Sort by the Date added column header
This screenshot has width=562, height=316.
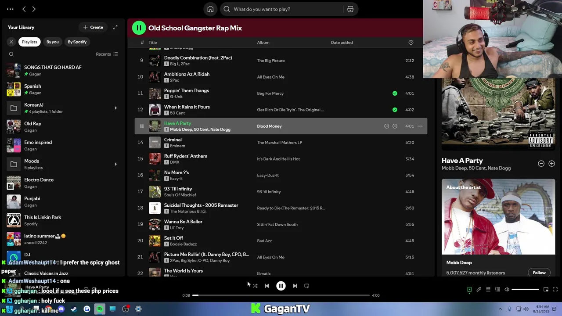pyautogui.click(x=342, y=43)
